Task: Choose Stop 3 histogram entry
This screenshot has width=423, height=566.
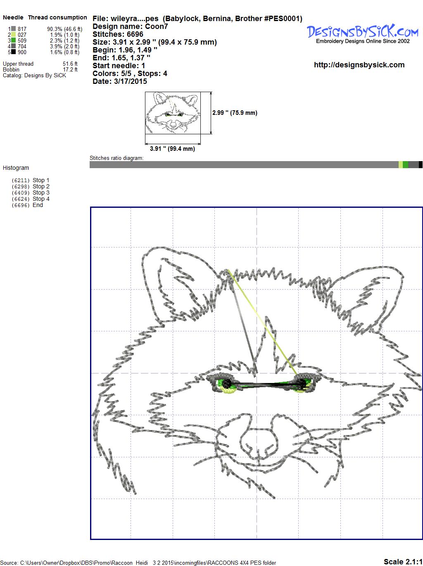Action: (x=40, y=193)
